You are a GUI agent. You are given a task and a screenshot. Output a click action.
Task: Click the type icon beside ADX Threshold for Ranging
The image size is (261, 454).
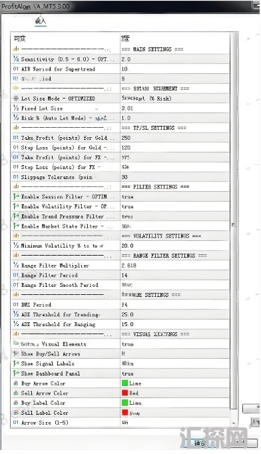pyautogui.click(x=16, y=324)
